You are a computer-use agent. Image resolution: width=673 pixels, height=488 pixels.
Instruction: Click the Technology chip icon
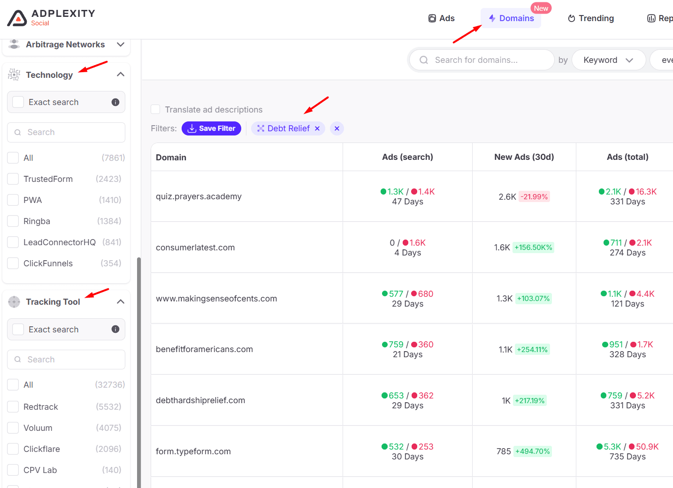[x=14, y=75]
